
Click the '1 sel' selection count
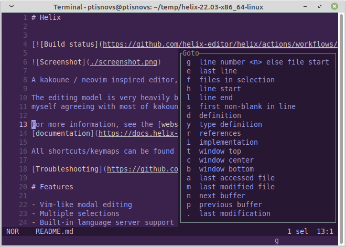tap(298, 231)
